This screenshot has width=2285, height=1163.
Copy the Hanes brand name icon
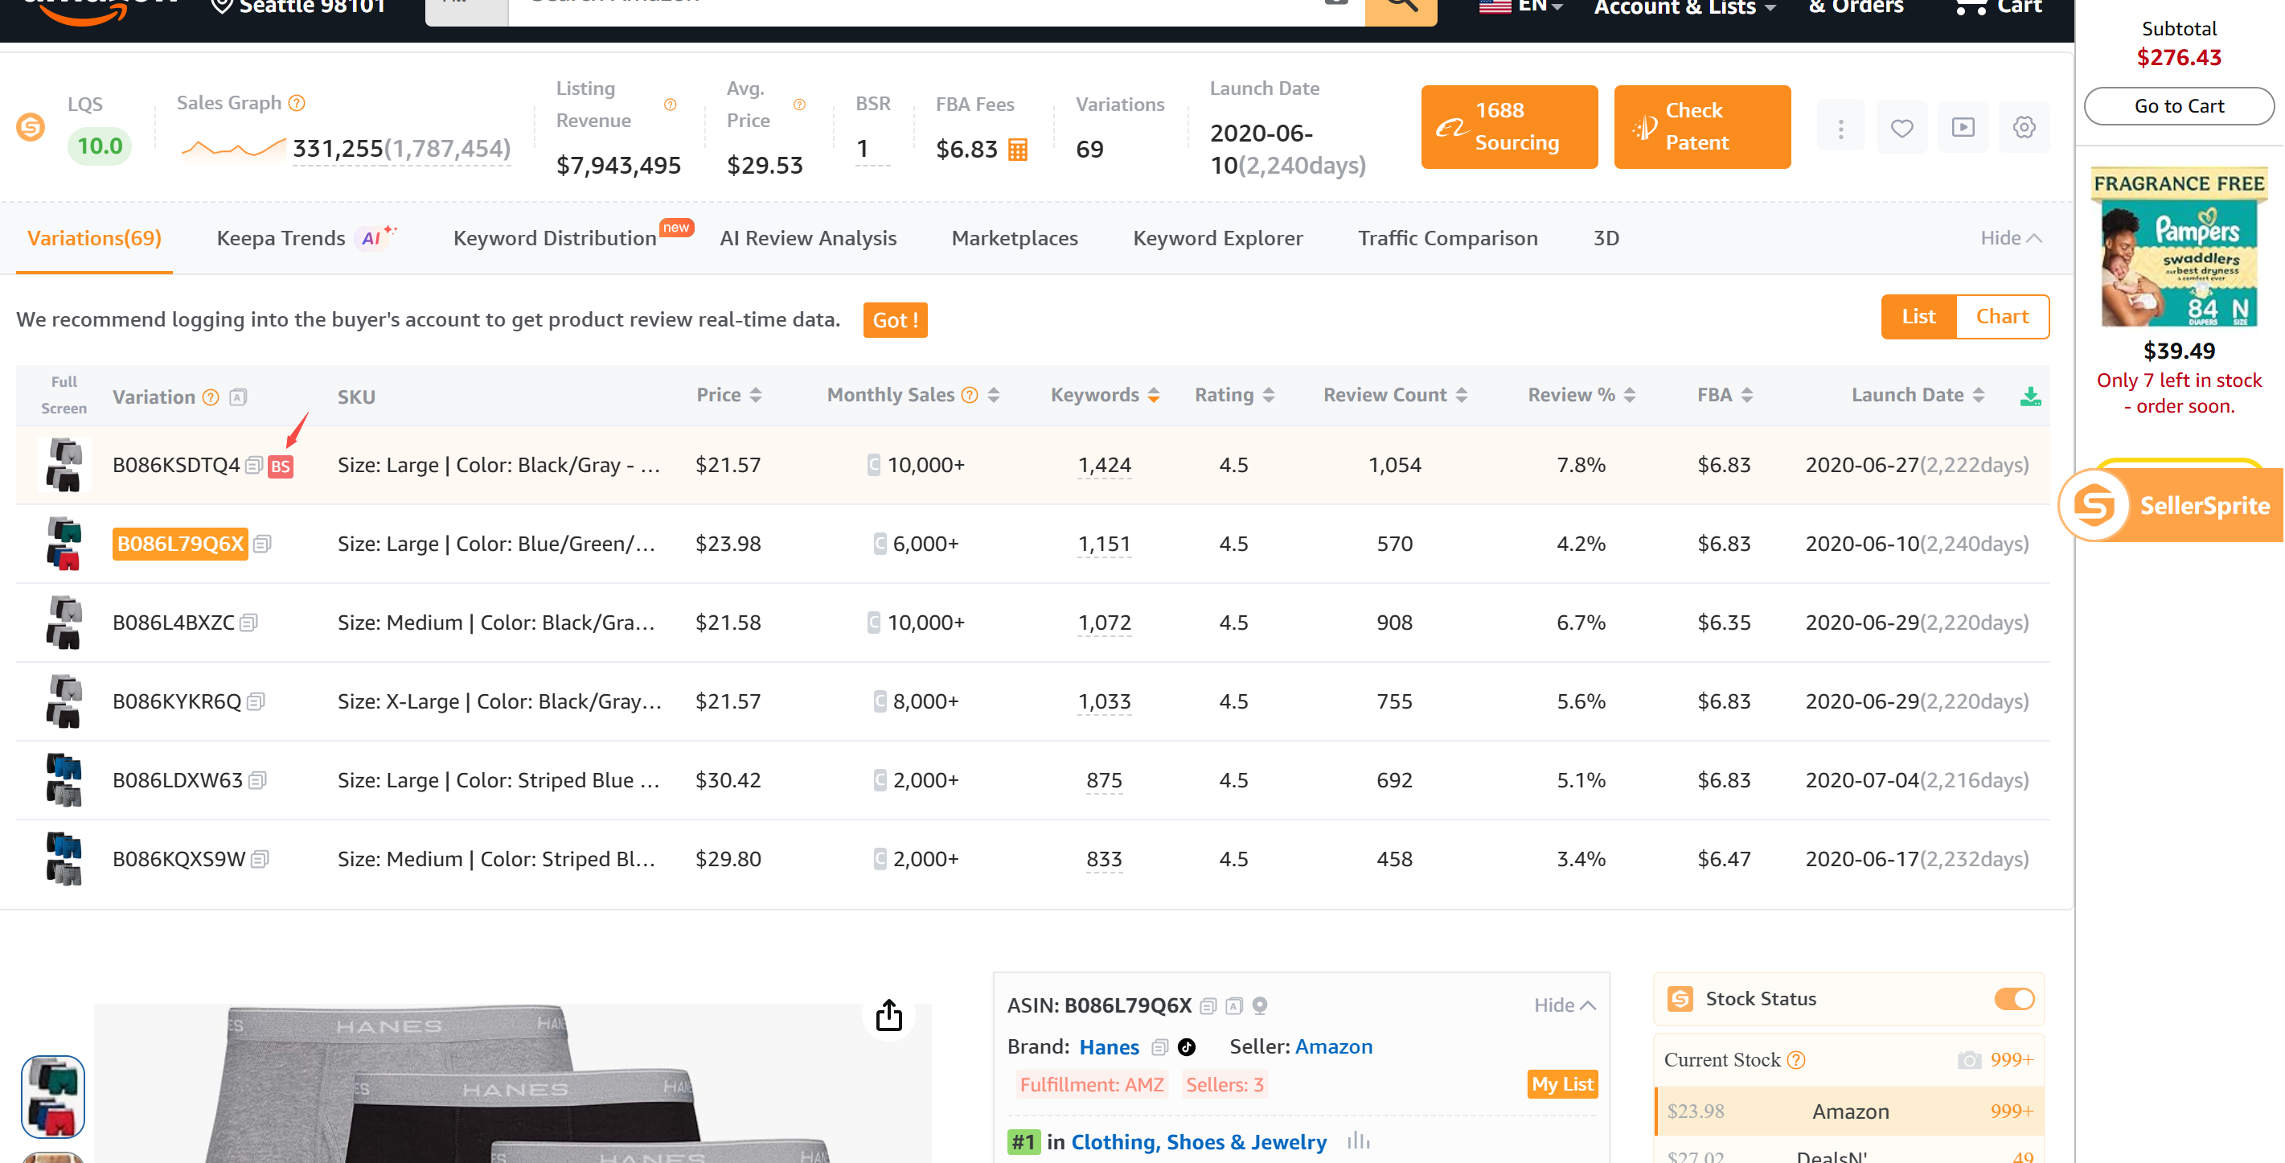click(1159, 1048)
